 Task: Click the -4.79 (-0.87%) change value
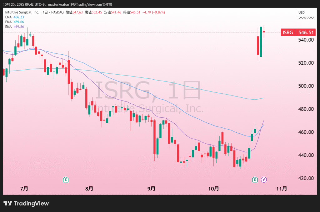153,12
